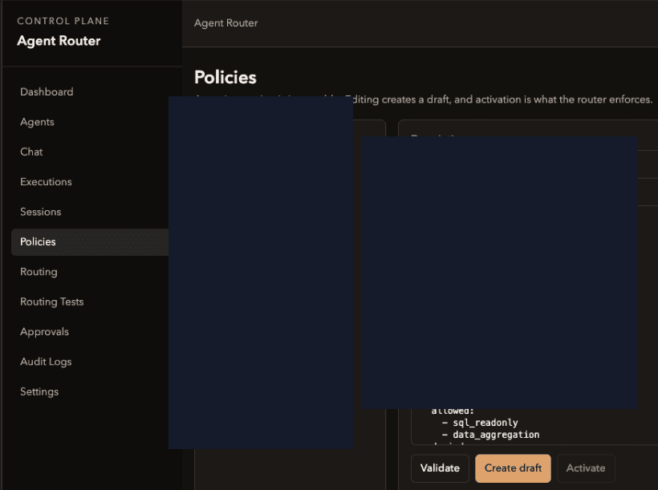The image size is (658, 490).
Task: Open Settings from sidebar
Action: [x=39, y=392]
